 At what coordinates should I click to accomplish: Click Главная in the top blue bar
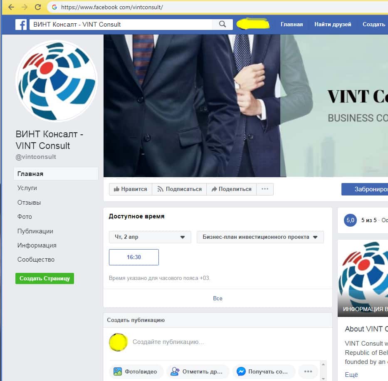click(x=292, y=24)
